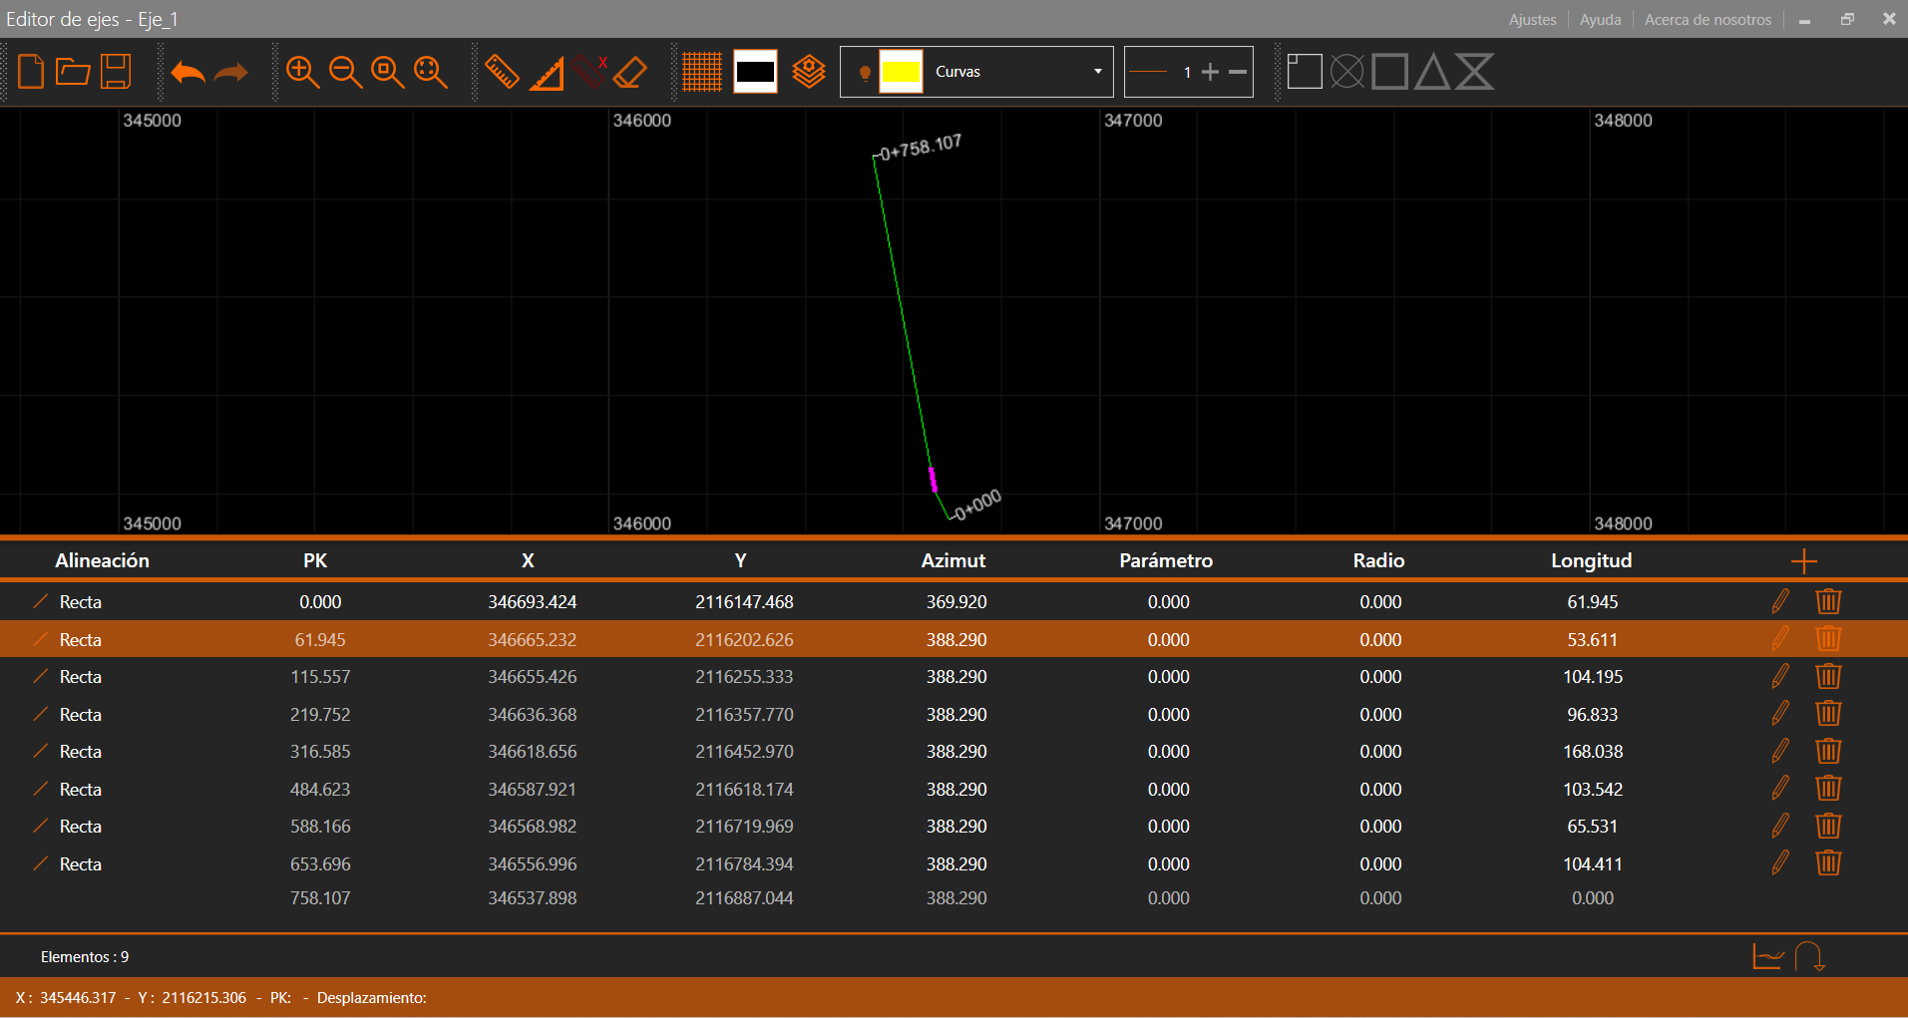Select the triangle snap icon
The image size is (1908, 1018).
1432,72
